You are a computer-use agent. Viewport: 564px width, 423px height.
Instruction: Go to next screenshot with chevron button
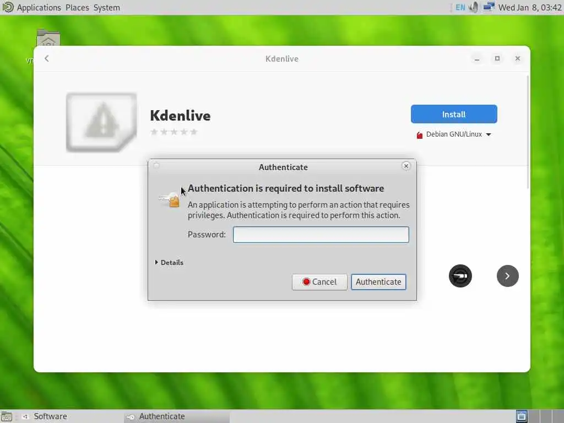click(x=507, y=276)
